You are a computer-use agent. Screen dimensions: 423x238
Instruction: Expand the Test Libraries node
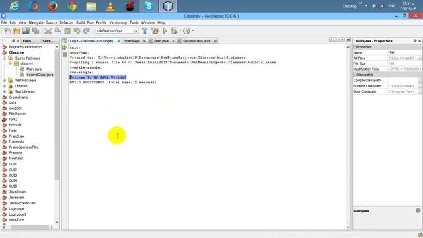click(5, 91)
